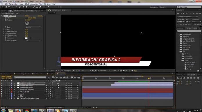Hide the videotutoriál layer

click(x=1, y=92)
